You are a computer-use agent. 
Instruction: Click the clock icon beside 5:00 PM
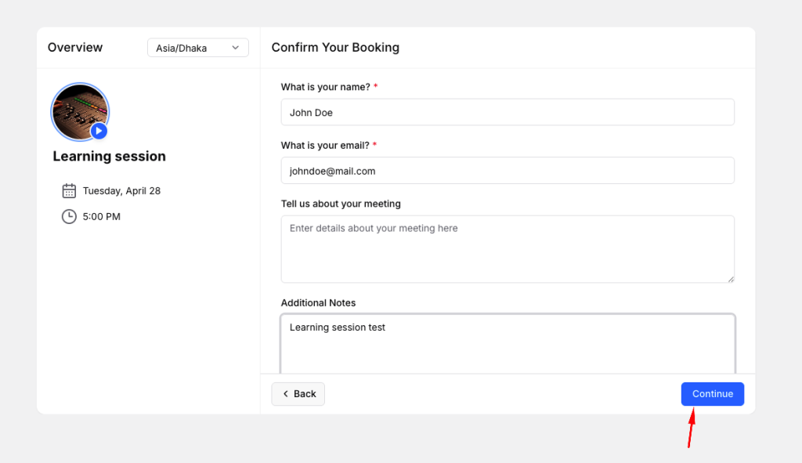pyautogui.click(x=69, y=216)
